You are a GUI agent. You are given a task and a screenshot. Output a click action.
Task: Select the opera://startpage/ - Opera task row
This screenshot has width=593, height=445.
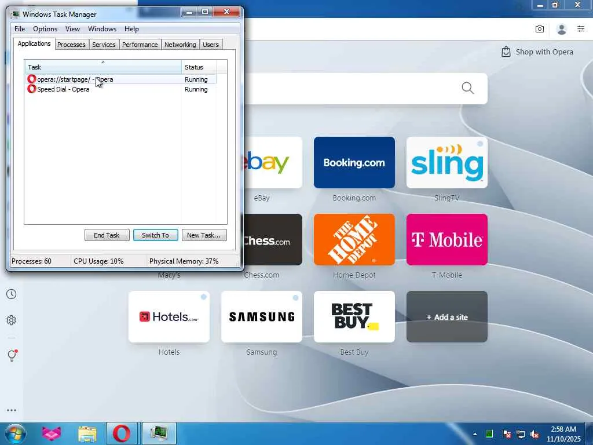point(120,79)
